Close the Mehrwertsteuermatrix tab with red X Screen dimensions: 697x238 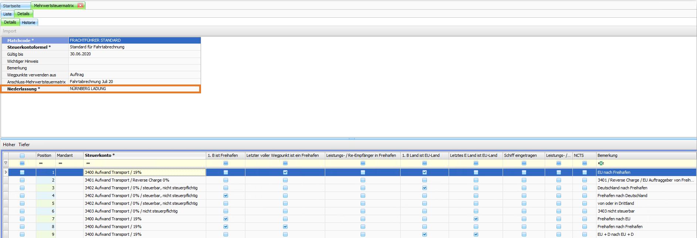coord(80,6)
